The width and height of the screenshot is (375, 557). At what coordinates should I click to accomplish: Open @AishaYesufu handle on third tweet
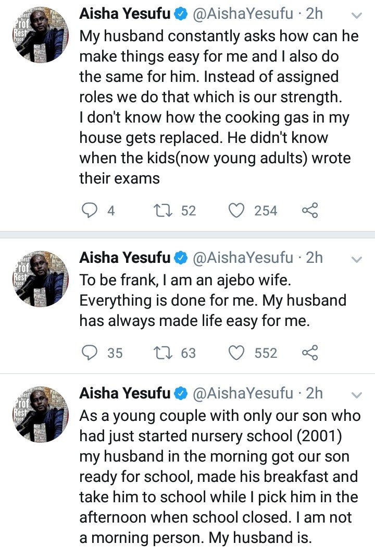[x=243, y=394]
